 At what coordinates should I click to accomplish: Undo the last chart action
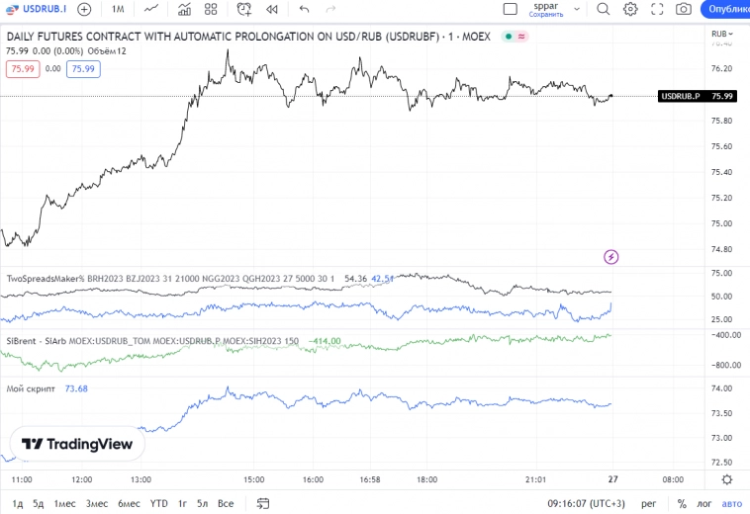(x=304, y=9)
